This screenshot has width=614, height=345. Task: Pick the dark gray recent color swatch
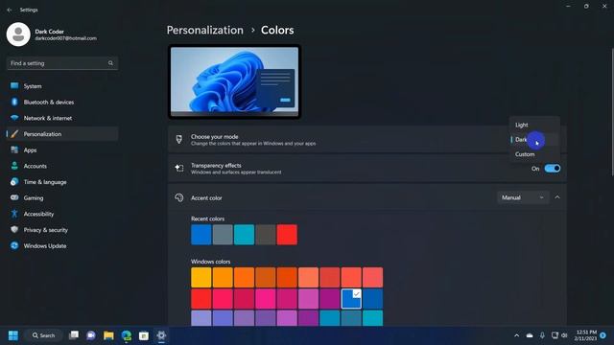click(266, 235)
